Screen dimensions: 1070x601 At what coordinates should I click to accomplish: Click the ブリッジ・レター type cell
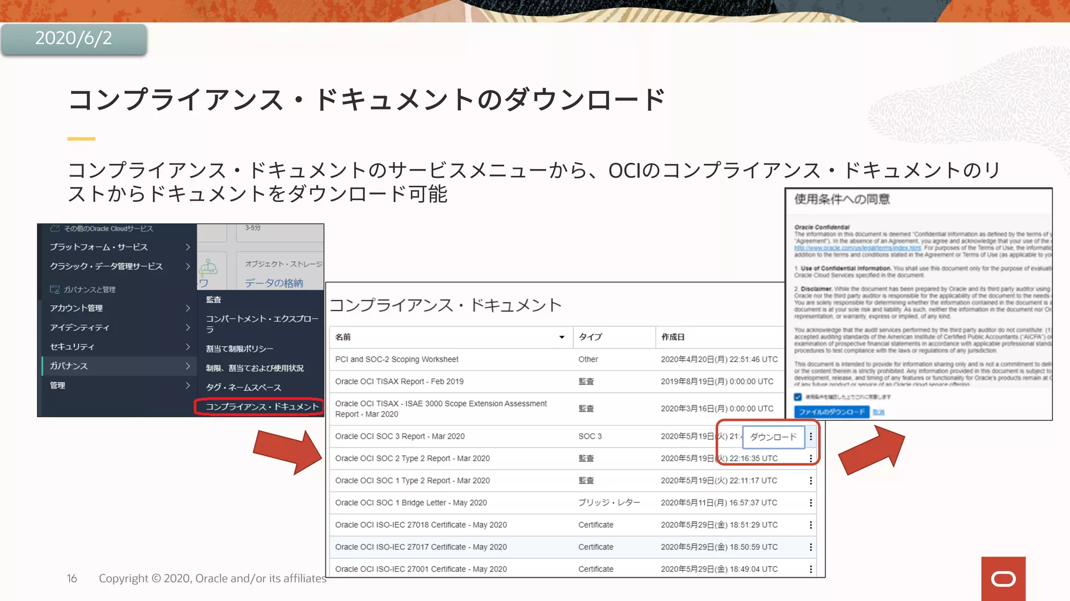pos(609,502)
